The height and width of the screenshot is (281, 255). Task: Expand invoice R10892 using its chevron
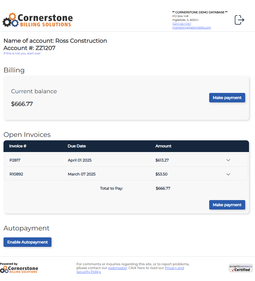coord(228,174)
